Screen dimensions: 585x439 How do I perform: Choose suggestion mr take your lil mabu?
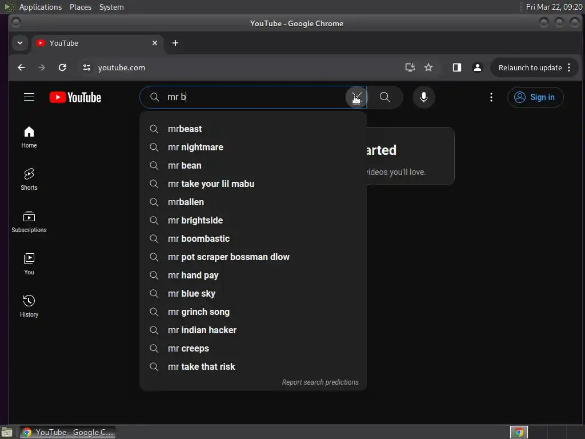click(253, 183)
